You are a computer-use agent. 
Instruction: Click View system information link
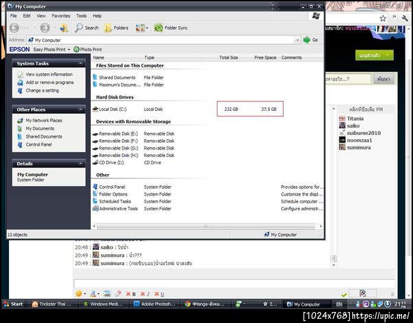(x=49, y=74)
